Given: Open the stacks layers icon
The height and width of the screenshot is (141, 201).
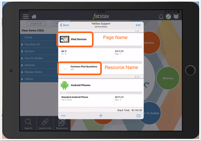Looking at the screenshot, I should 176,17.
